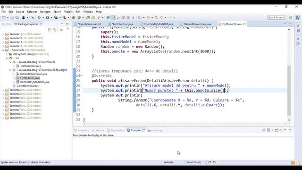Open the Run button dropdown arrow
This screenshot has height=170, width=302.
point(51,17)
